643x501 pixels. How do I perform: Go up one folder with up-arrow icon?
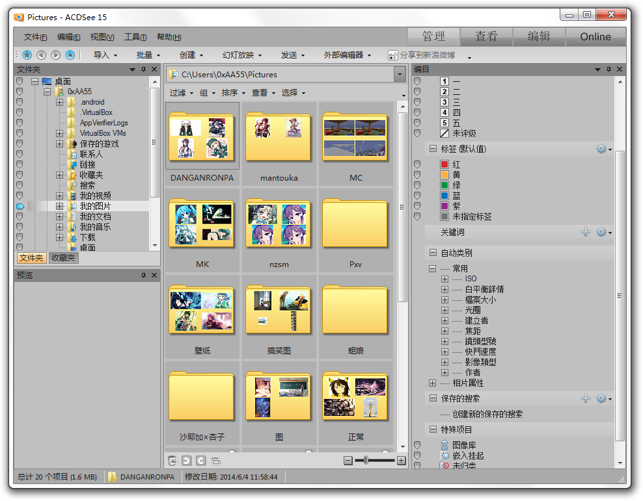[70, 55]
